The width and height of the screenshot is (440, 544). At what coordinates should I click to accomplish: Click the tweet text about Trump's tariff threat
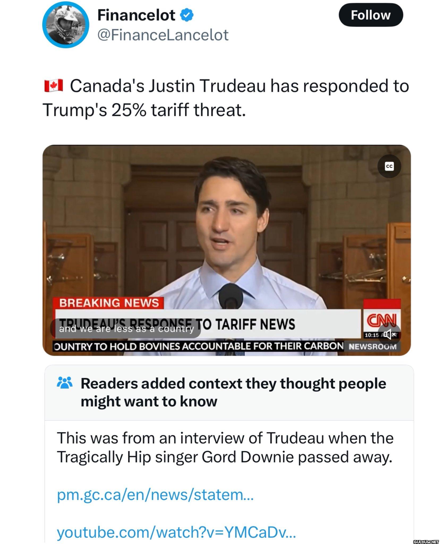tap(226, 98)
